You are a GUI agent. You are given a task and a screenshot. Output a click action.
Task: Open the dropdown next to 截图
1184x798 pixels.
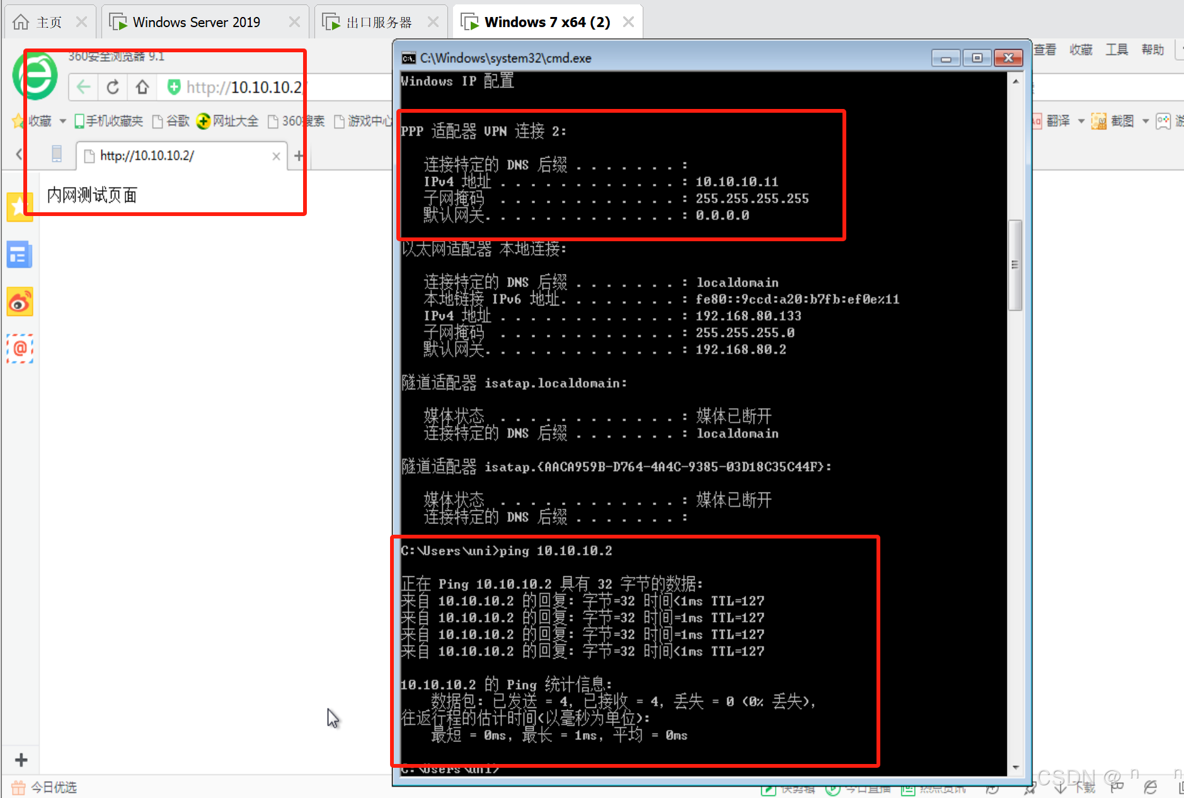[1146, 120]
